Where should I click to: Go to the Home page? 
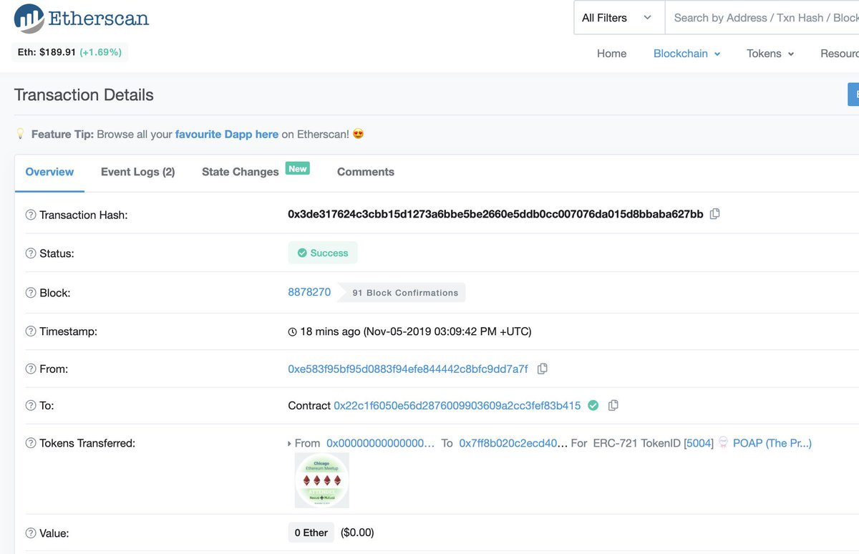click(x=611, y=54)
